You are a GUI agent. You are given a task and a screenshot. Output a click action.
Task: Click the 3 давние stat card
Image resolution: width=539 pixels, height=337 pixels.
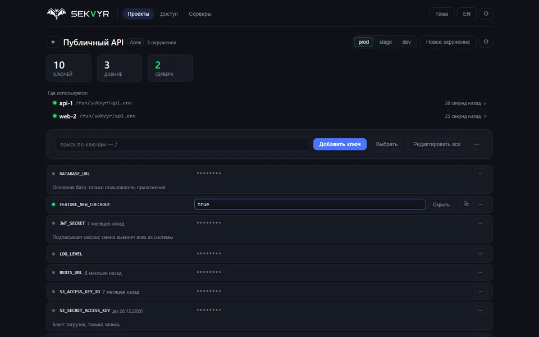[120, 68]
